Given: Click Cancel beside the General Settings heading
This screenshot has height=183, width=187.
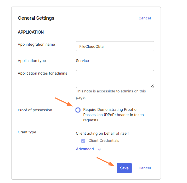Looking at the screenshot, I should click(145, 18).
